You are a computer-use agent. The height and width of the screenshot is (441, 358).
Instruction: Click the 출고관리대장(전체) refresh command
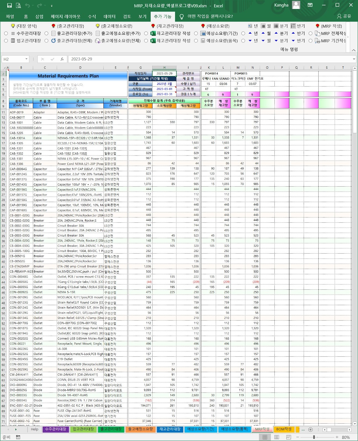tap(72, 41)
